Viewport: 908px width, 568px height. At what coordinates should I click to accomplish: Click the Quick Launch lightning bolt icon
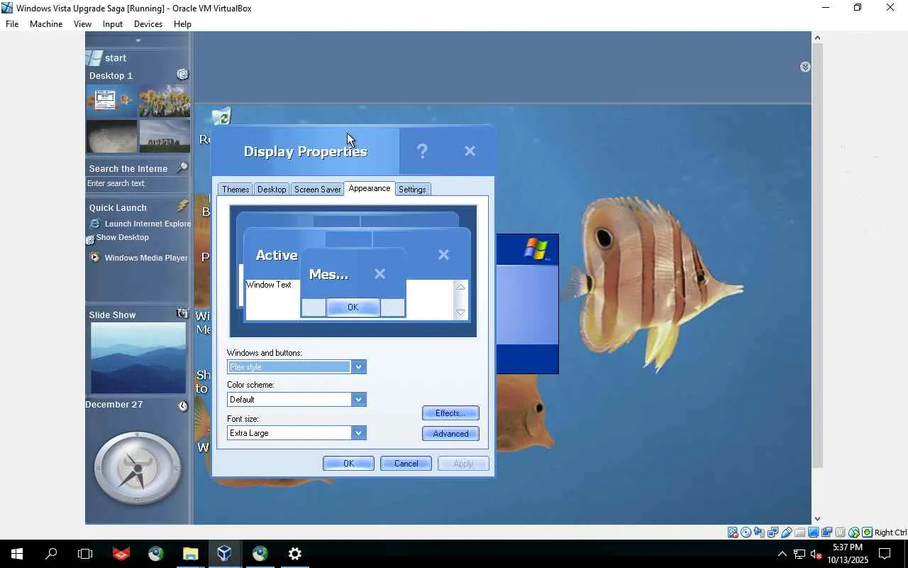click(x=182, y=206)
